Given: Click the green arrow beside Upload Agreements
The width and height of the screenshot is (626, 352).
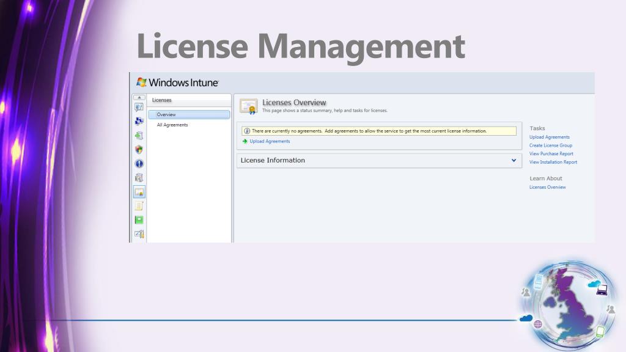Looking at the screenshot, I should [x=245, y=141].
